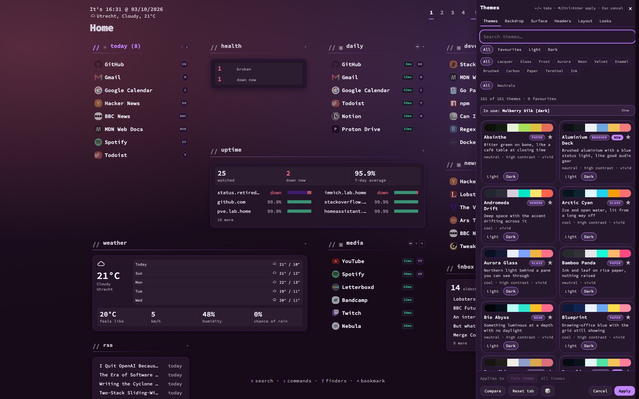639x399 pixels.
Task: Favourite the Blueprint theme star
Action: click(x=628, y=317)
